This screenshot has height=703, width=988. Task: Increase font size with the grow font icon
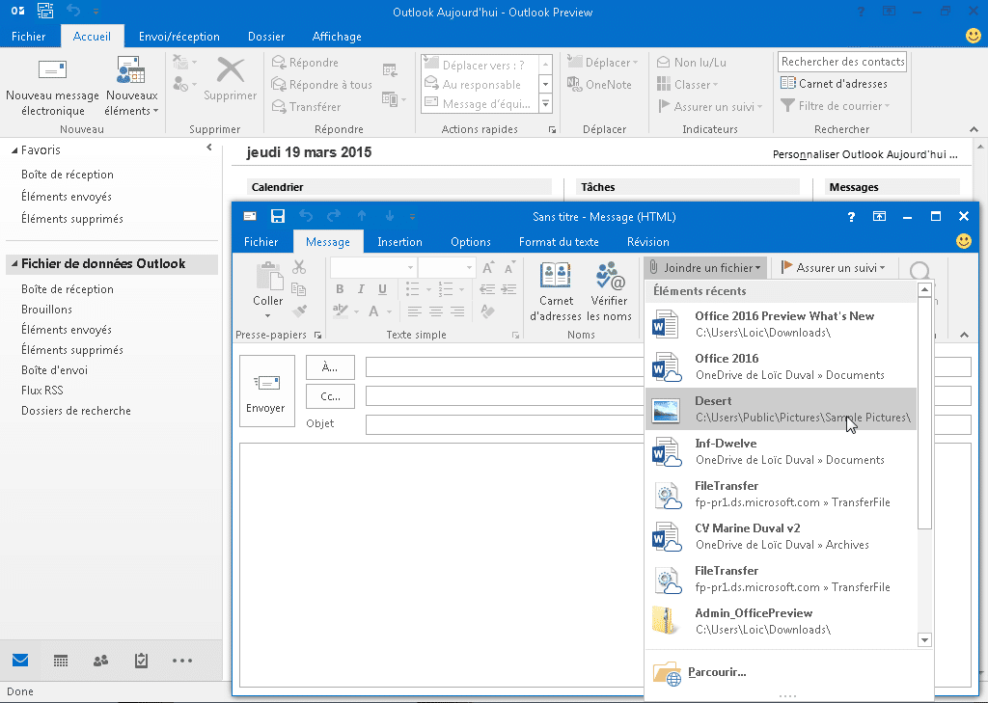point(488,268)
